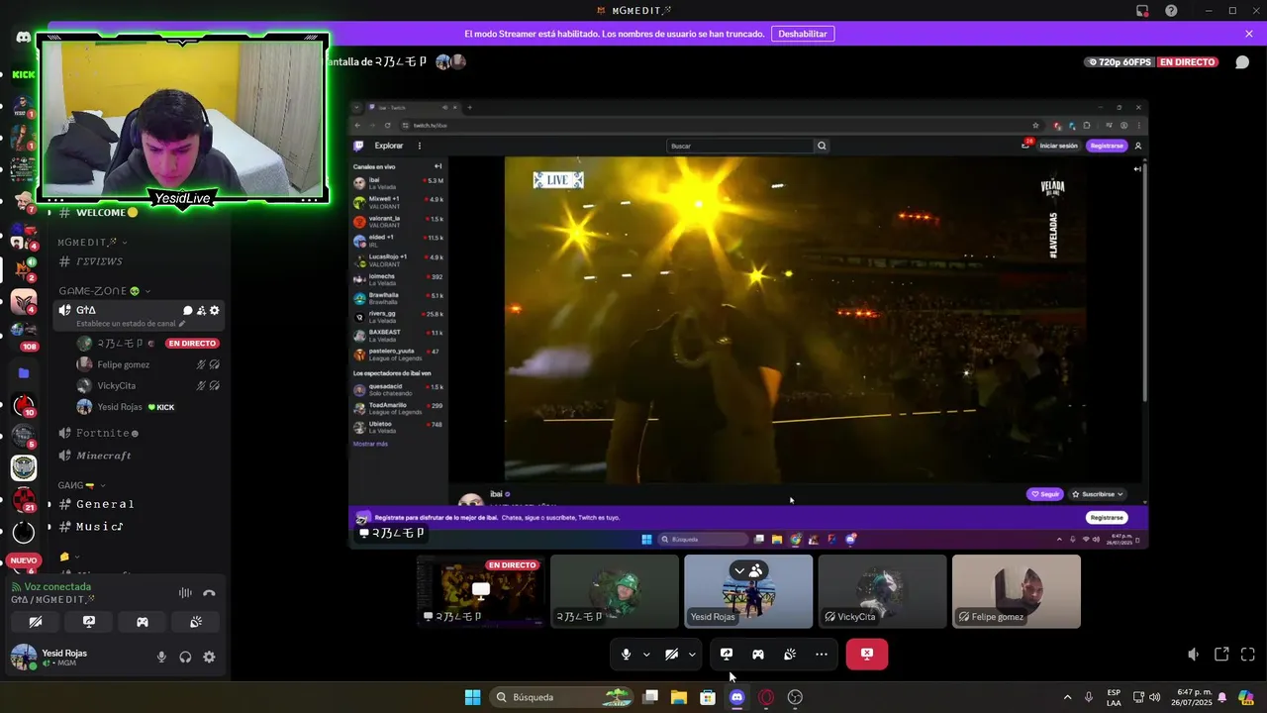Open Discord direct messages home icon

pyautogui.click(x=23, y=38)
